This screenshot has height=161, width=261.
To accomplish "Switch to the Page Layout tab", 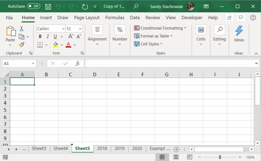I will click(87, 17).
